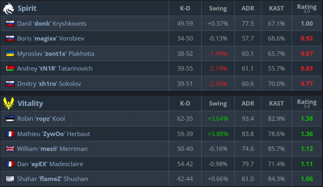
Task: Click the Estonian flag beside ropz
Action: 10,119
